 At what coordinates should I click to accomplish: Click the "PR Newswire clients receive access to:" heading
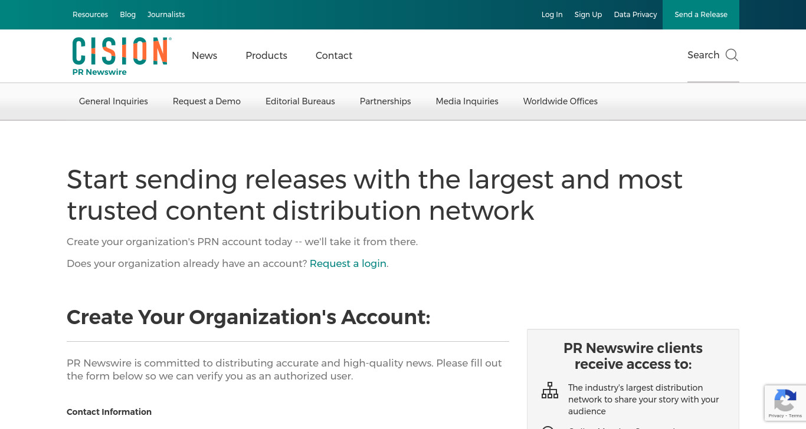click(633, 356)
